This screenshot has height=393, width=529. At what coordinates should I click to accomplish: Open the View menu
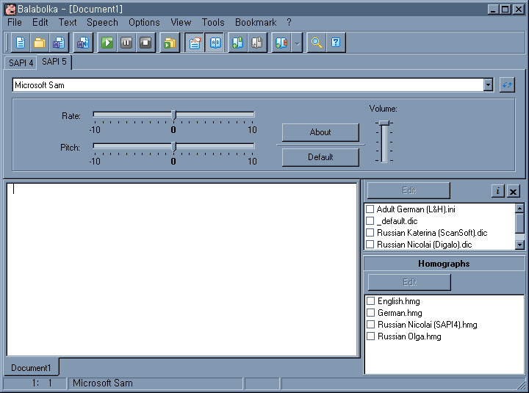coord(181,22)
